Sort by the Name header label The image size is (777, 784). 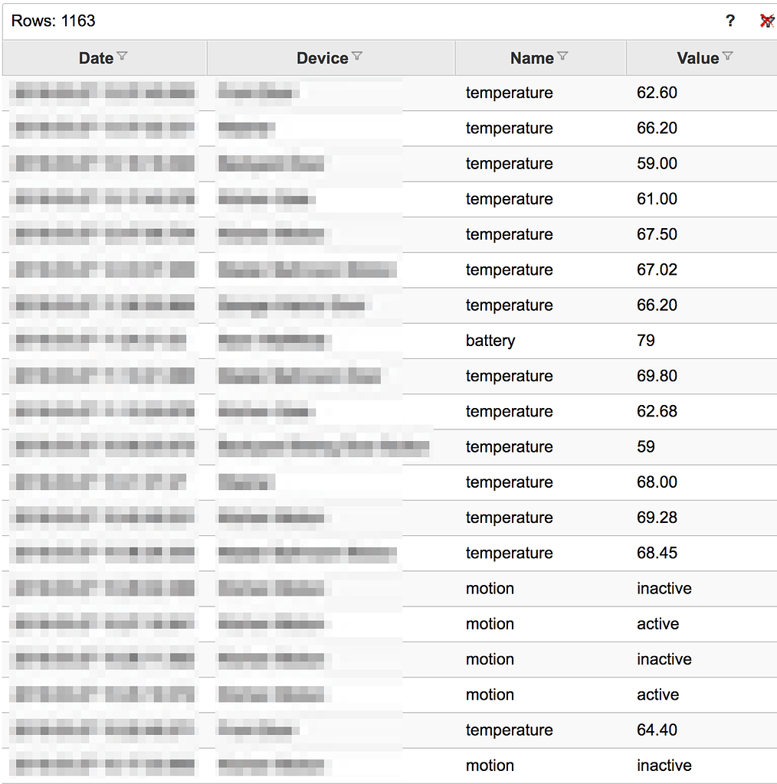532,58
